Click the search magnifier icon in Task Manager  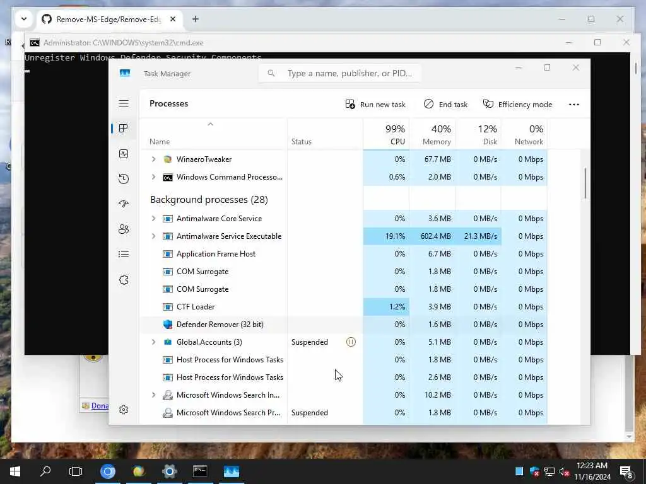point(271,73)
